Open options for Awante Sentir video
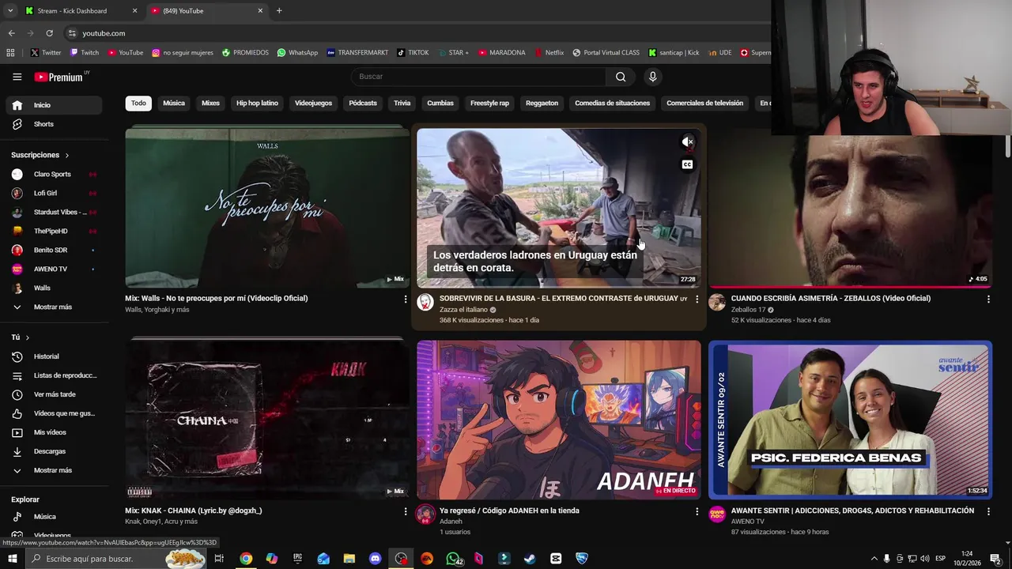1012x569 pixels. pyautogui.click(x=988, y=512)
